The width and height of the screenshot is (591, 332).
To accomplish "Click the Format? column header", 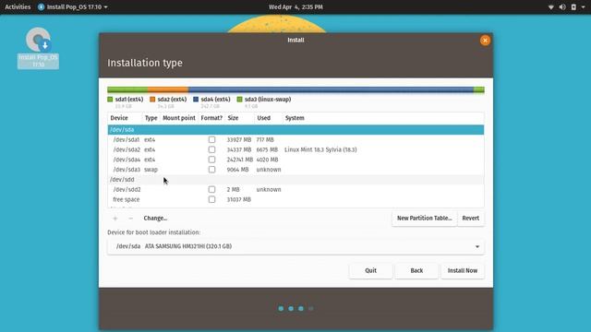I will [211, 118].
